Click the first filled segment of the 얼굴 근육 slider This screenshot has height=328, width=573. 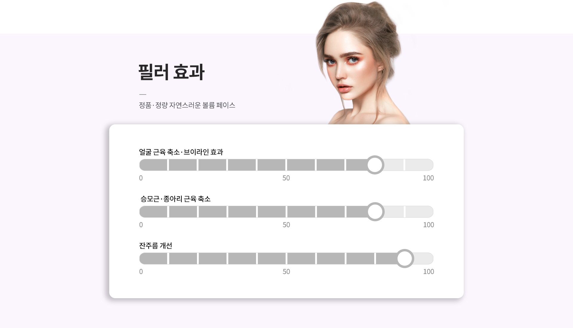click(x=153, y=165)
